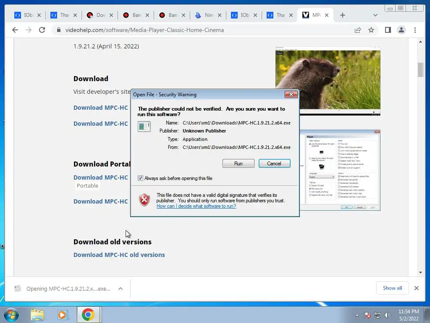Image resolution: width=430 pixels, height=323 pixels.
Task: Close the 'Dow' tab
Action: pos(111,15)
